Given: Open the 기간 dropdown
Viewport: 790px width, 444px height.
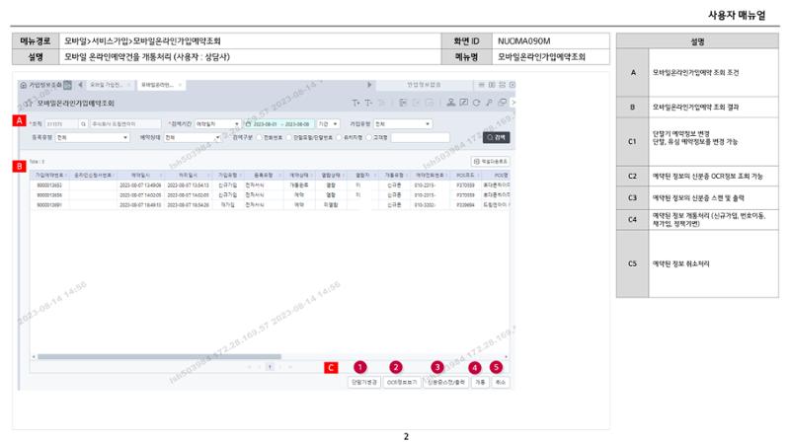Looking at the screenshot, I should pyautogui.click(x=328, y=124).
